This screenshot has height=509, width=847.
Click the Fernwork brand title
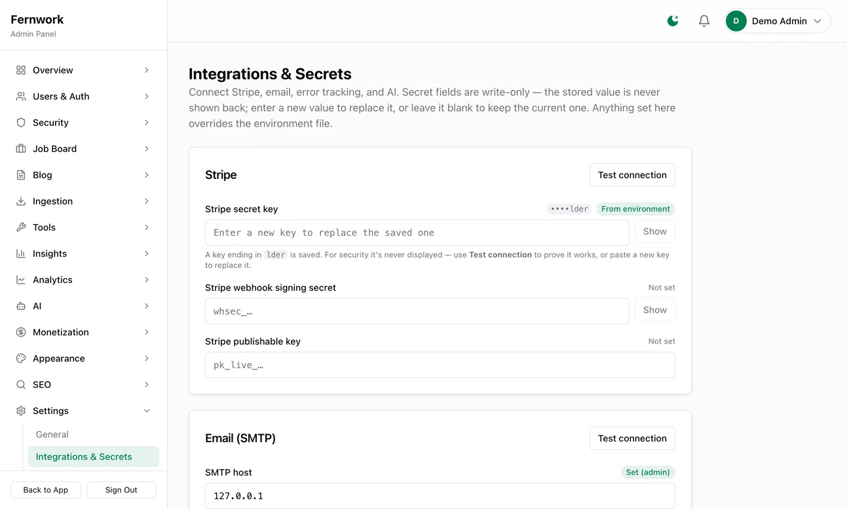coord(37,20)
